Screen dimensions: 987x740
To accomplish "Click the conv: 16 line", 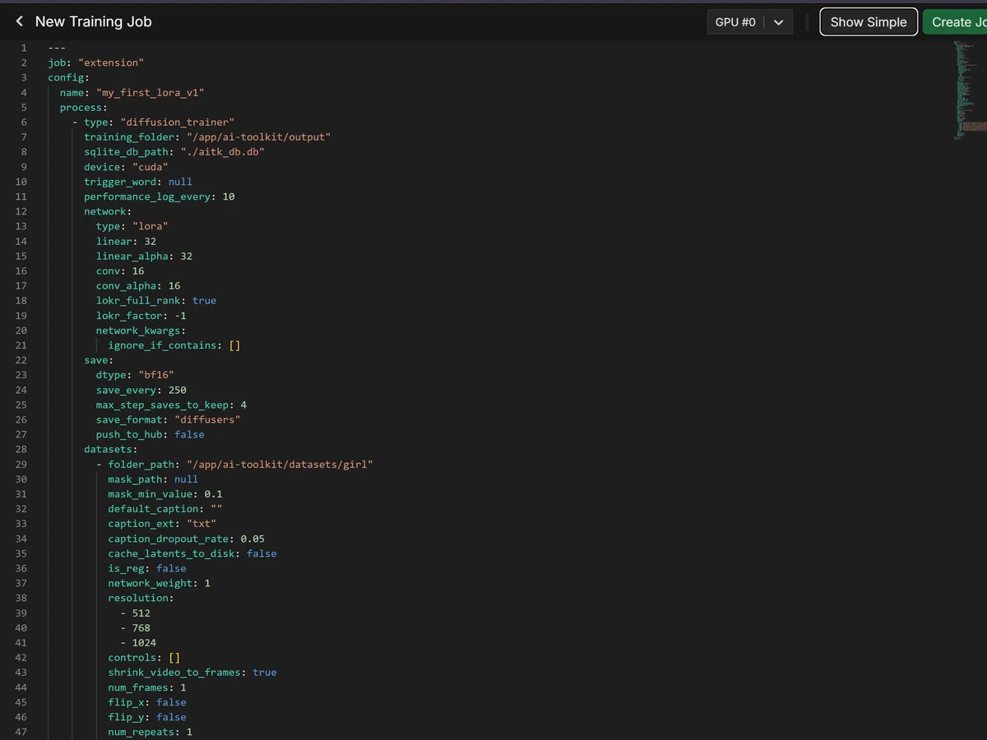I will [120, 271].
